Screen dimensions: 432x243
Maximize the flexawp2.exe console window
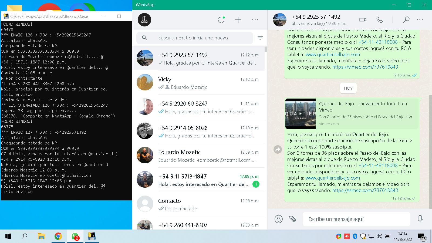tap(119, 16)
